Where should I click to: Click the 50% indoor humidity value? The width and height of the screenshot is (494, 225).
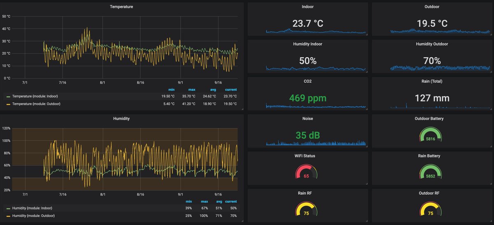click(308, 61)
